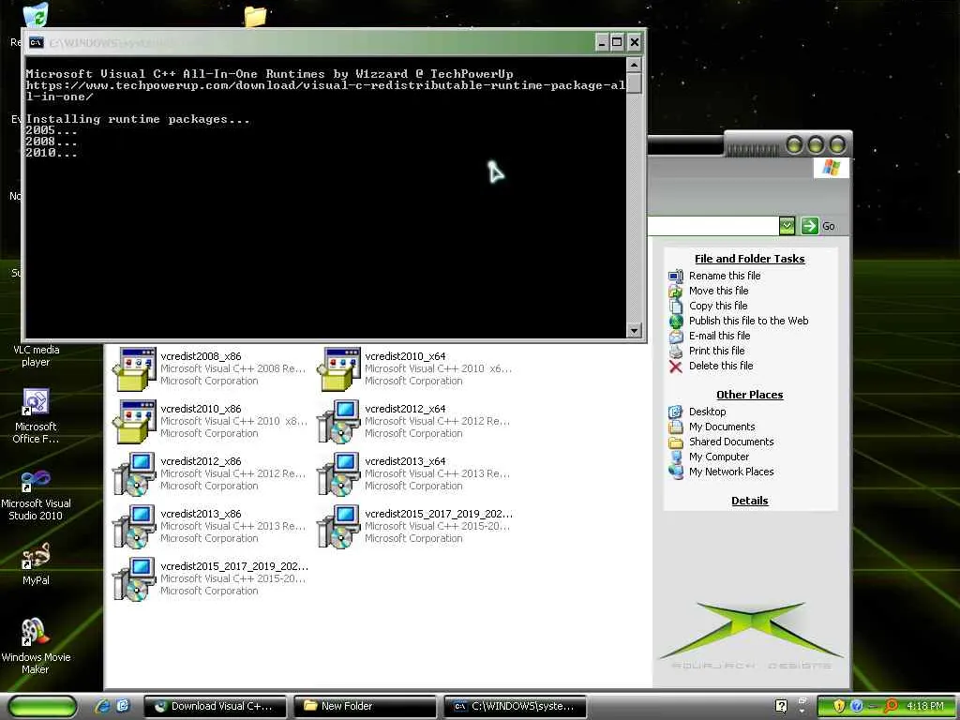This screenshot has width=960, height=720.
Task: Select vcredist2015_2017_2019 icon below vcredist2013_x86
Action: pyautogui.click(x=134, y=579)
